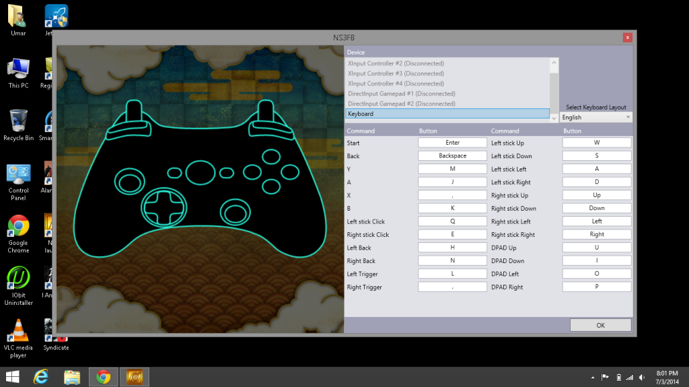Image resolution: width=689 pixels, height=387 pixels.
Task: Launch Google Chrome from the desktop
Action: tap(18, 234)
